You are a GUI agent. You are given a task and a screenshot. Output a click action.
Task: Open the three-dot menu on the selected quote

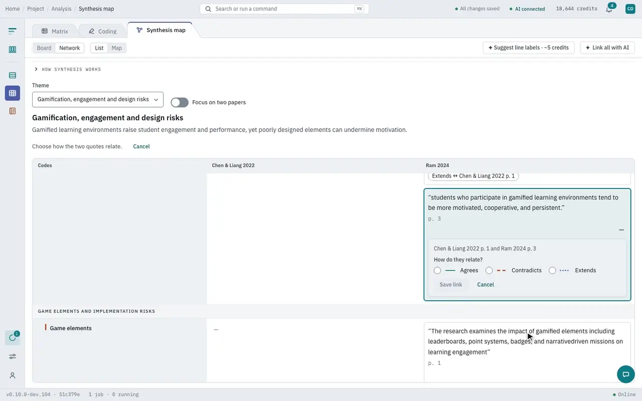621,230
